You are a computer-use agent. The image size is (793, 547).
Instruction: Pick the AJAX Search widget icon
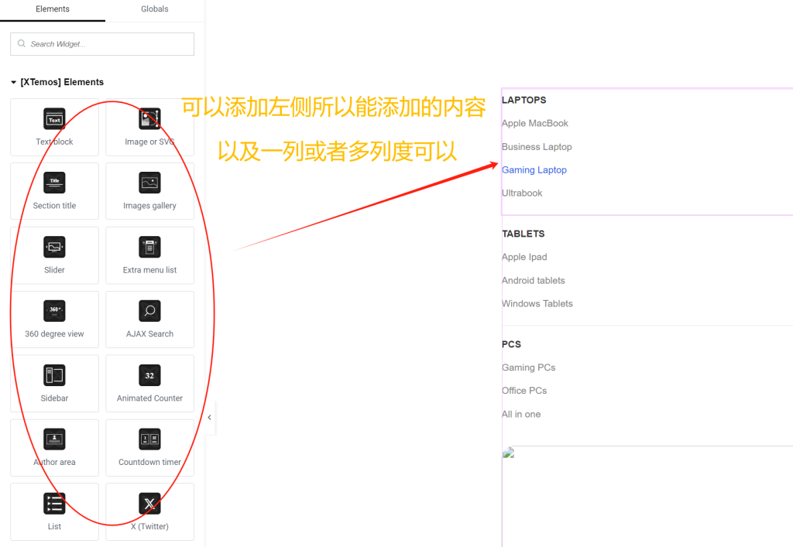(149, 310)
